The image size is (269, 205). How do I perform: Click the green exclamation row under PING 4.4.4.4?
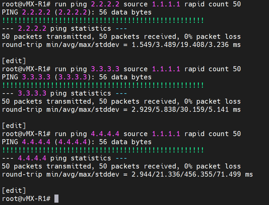[x=103, y=150]
